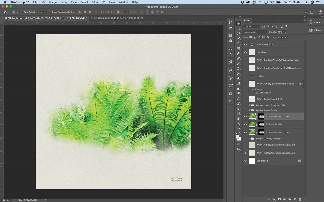Screen dimensions: 324x202
Task: Click the delete layer trash icon
Action: pos(300,199)
